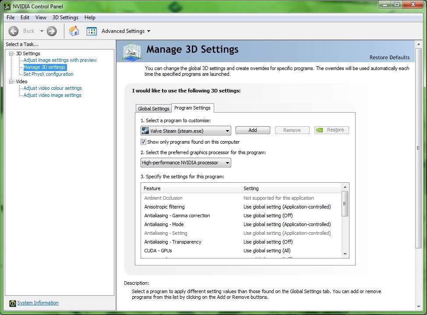Select the Program Settings tab
Viewport: 427px width, 315px height.
coord(192,108)
